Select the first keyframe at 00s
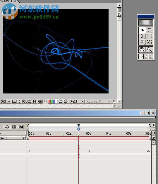This screenshot has width=158, height=184. point(29,151)
